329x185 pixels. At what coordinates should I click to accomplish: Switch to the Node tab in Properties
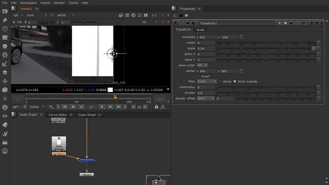point(200,30)
